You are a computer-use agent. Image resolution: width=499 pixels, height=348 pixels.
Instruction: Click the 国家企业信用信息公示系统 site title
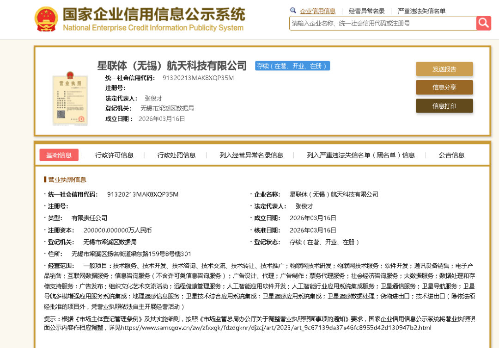click(x=153, y=15)
